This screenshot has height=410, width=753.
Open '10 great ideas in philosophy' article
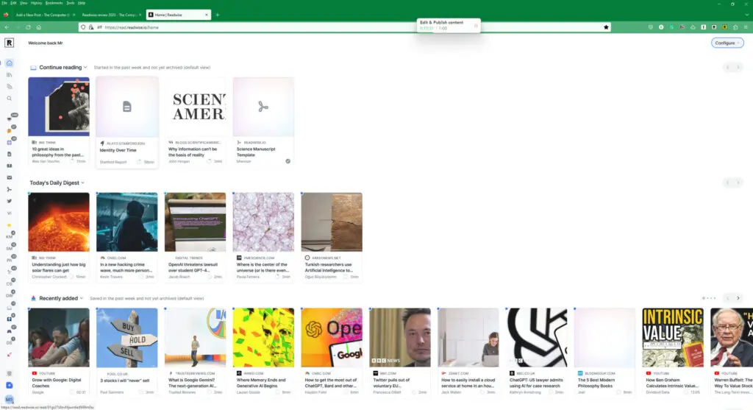59,121
